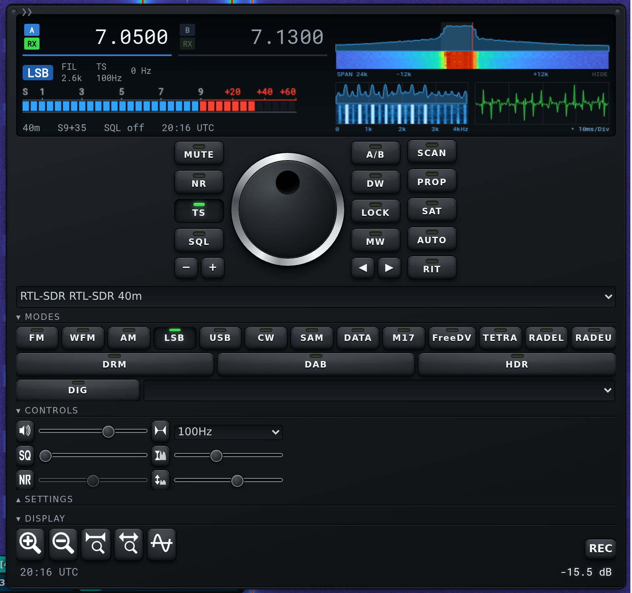
Task: Select the DIG mode button
Action: [78, 390]
